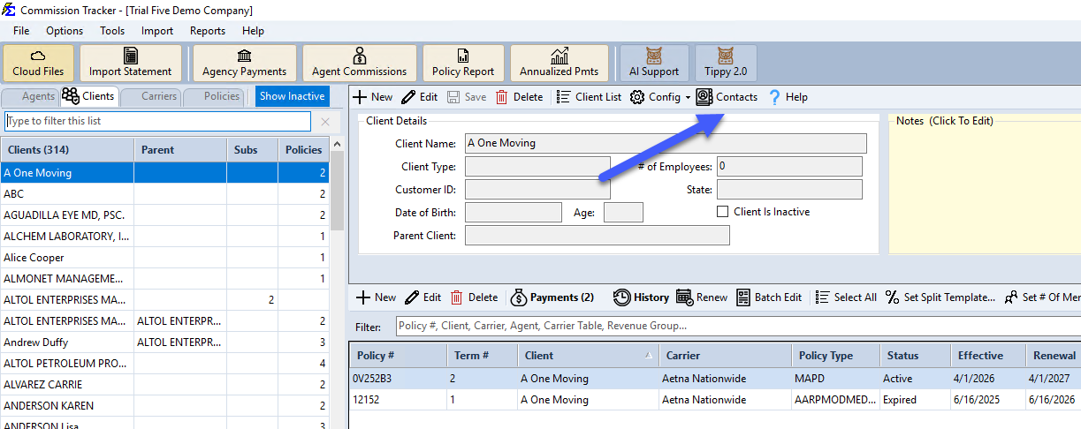Viewport: 1081px width, 429px height.
Task: Open Payments (2) for policy
Action: [x=552, y=297]
